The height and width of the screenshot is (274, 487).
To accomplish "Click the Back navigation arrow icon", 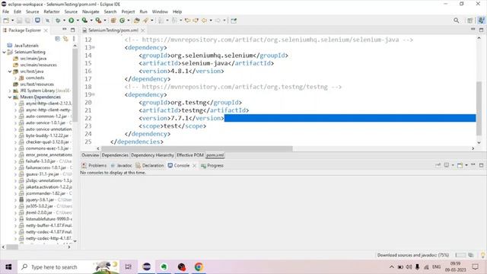I will pos(204,21).
